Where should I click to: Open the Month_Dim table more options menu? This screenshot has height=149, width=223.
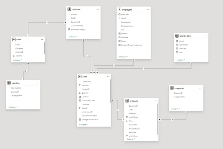[206, 36]
